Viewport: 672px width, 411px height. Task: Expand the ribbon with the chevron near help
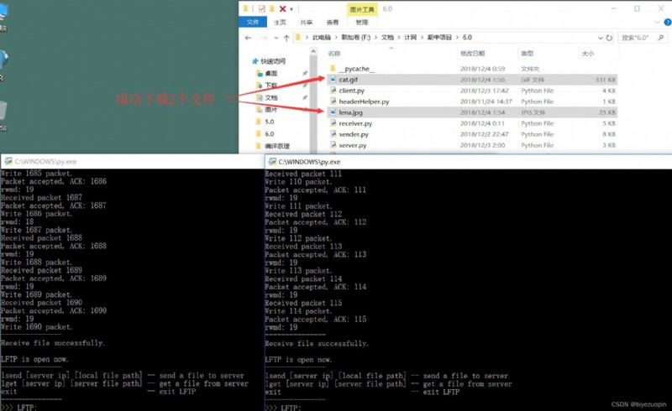point(658,23)
